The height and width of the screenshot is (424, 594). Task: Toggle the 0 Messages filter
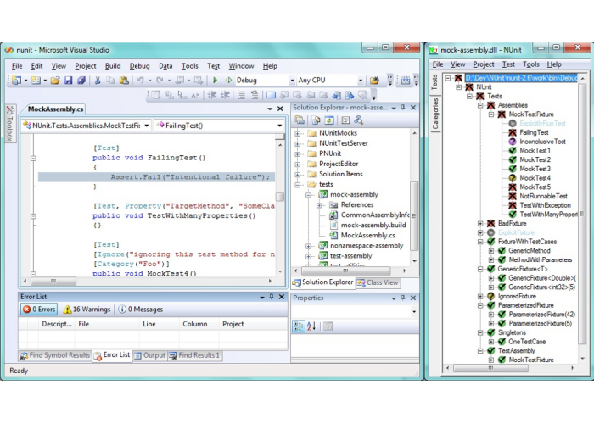[141, 310]
